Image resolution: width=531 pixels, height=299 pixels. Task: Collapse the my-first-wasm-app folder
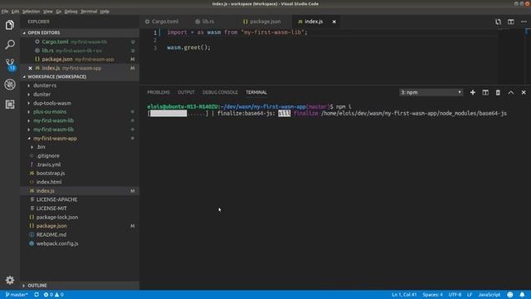tap(55, 139)
